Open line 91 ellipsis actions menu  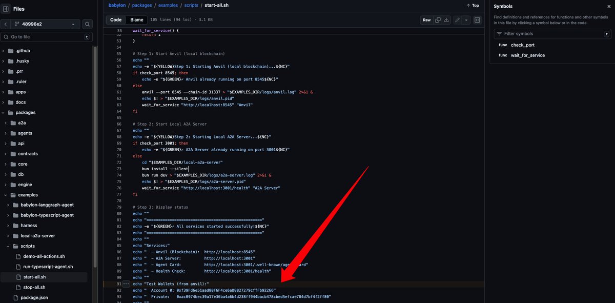pos(126,284)
